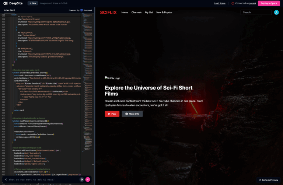Select the index.html tab
283x185 pixels.
click(x=9, y=10)
